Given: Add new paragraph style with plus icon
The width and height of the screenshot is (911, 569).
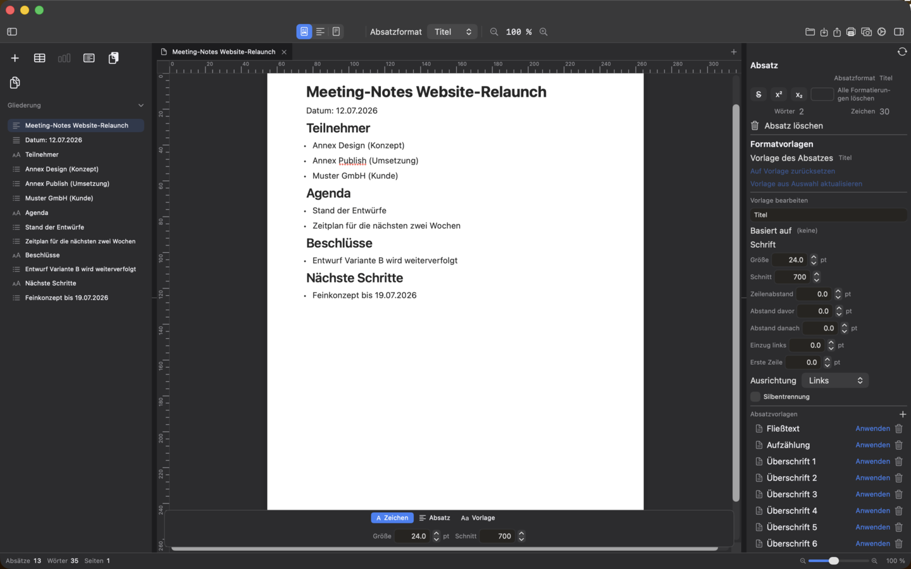Looking at the screenshot, I should pyautogui.click(x=902, y=414).
